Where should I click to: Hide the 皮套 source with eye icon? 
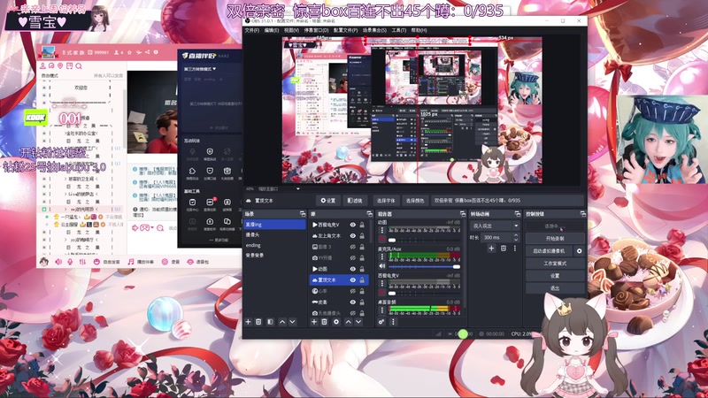click(352, 302)
